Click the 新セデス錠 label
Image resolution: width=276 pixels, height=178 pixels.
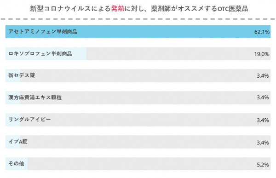[x=22, y=75]
